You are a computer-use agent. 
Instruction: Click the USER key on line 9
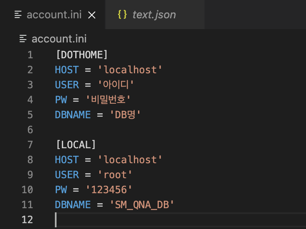point(67,175)
